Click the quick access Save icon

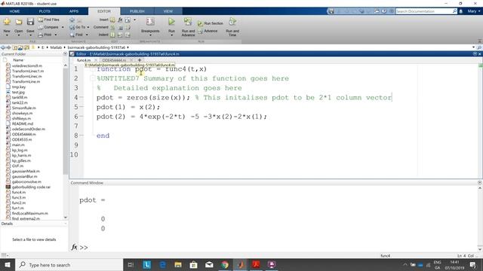pyautogui.click(x=331, y=11)
